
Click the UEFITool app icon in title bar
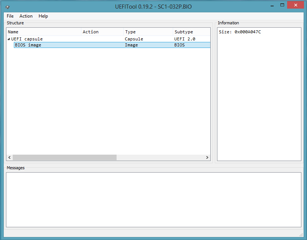pyautogui.click(x=7, y=7)
